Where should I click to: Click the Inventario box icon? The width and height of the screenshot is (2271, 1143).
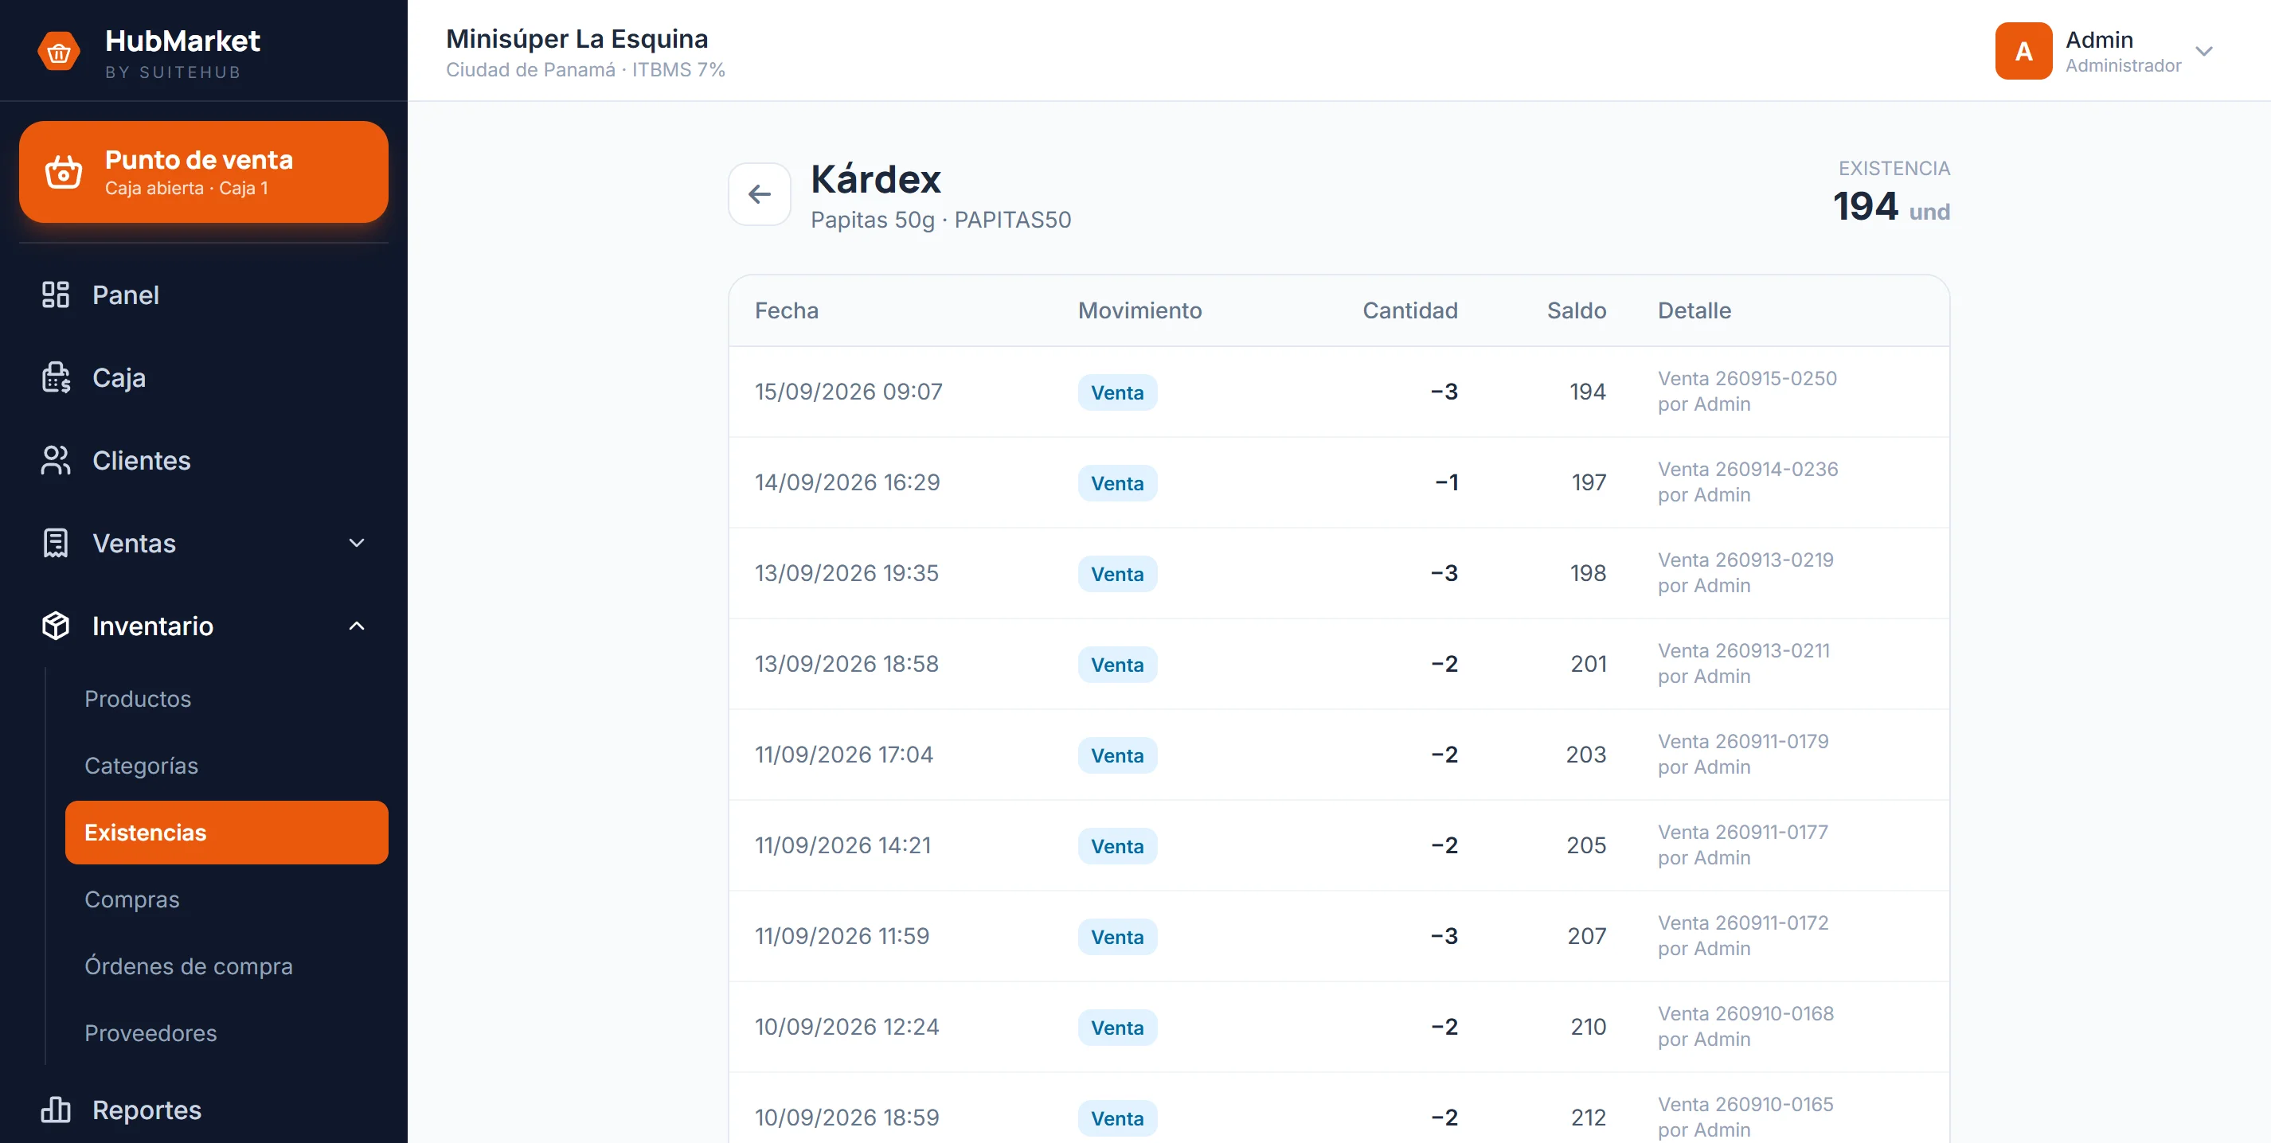[x=56, y=626]
